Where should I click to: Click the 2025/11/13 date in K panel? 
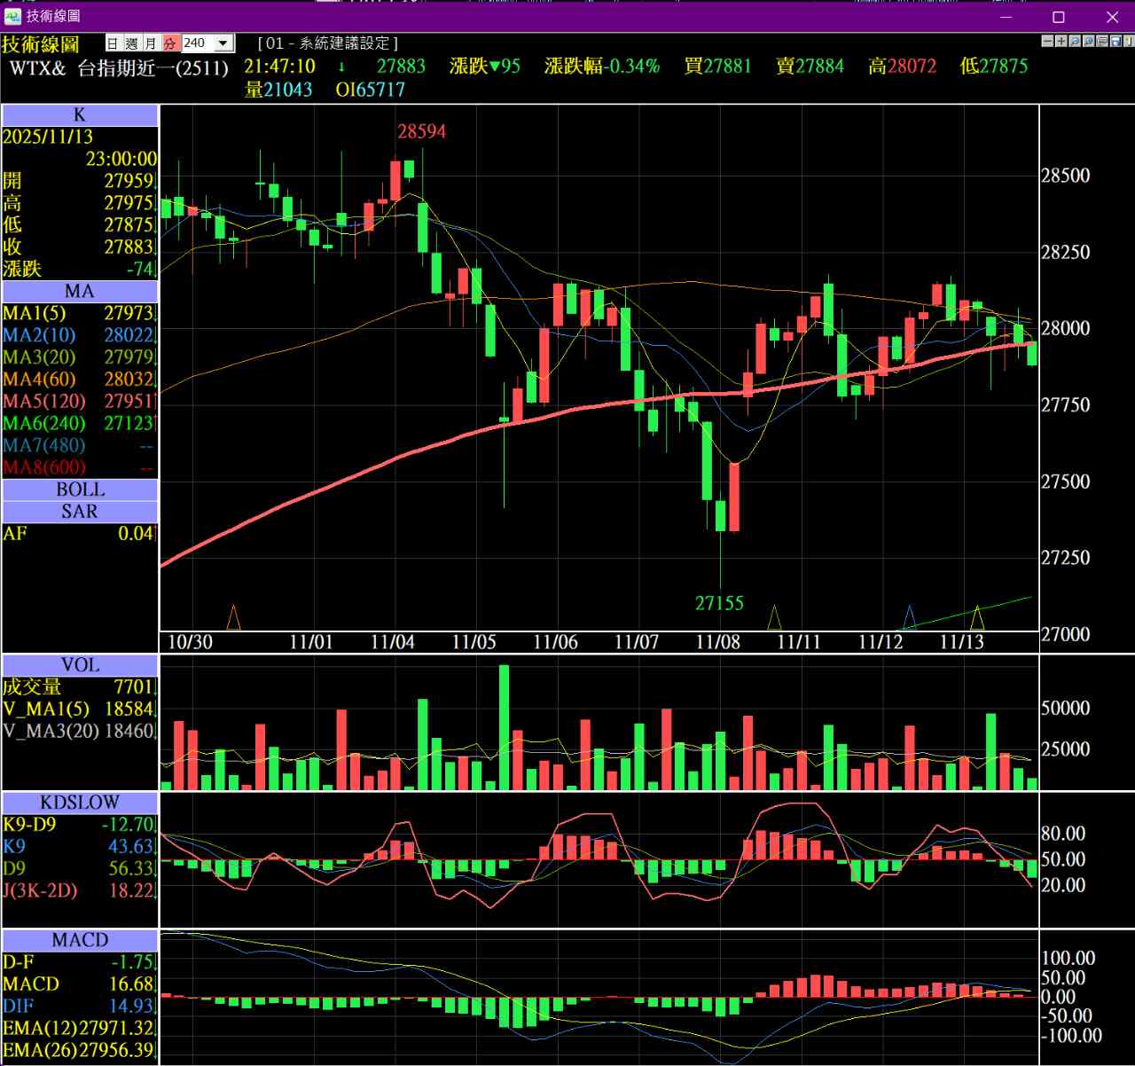click(48, 137)
